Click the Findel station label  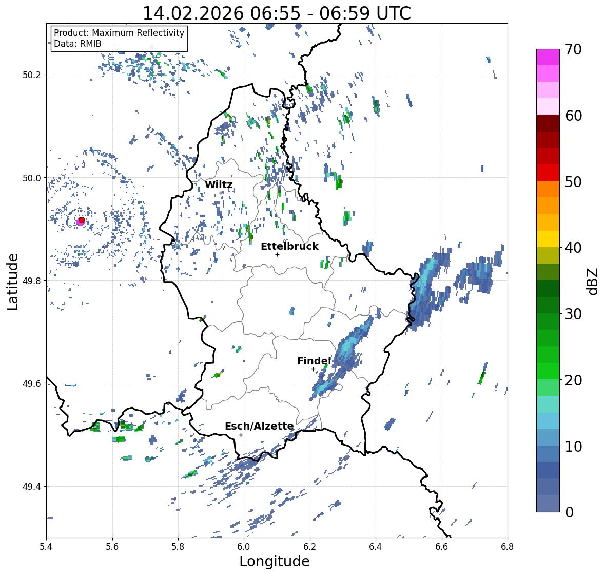pos(314,361)
